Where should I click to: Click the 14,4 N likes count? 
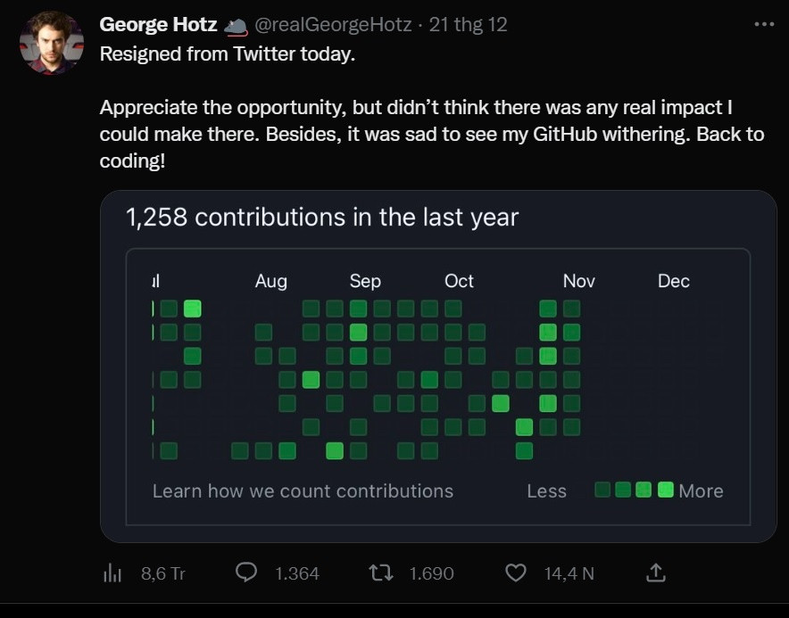(569, 573)
